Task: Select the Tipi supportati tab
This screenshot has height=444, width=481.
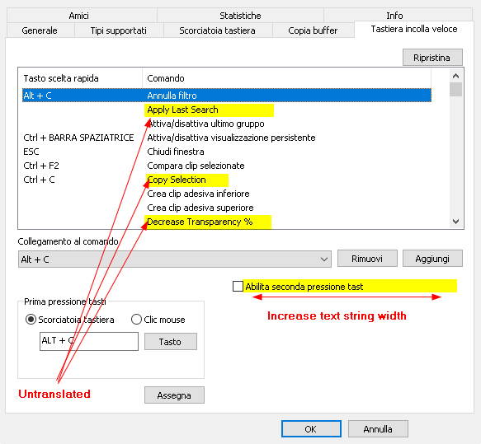Action: tap(119, 30)
